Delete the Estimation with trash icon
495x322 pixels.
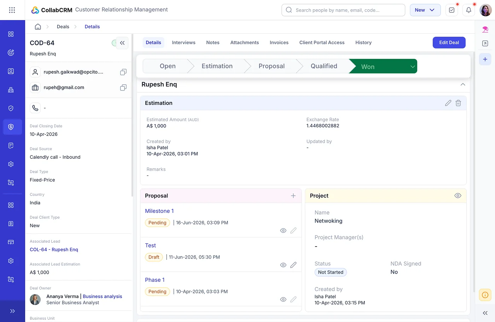point(458,103)
